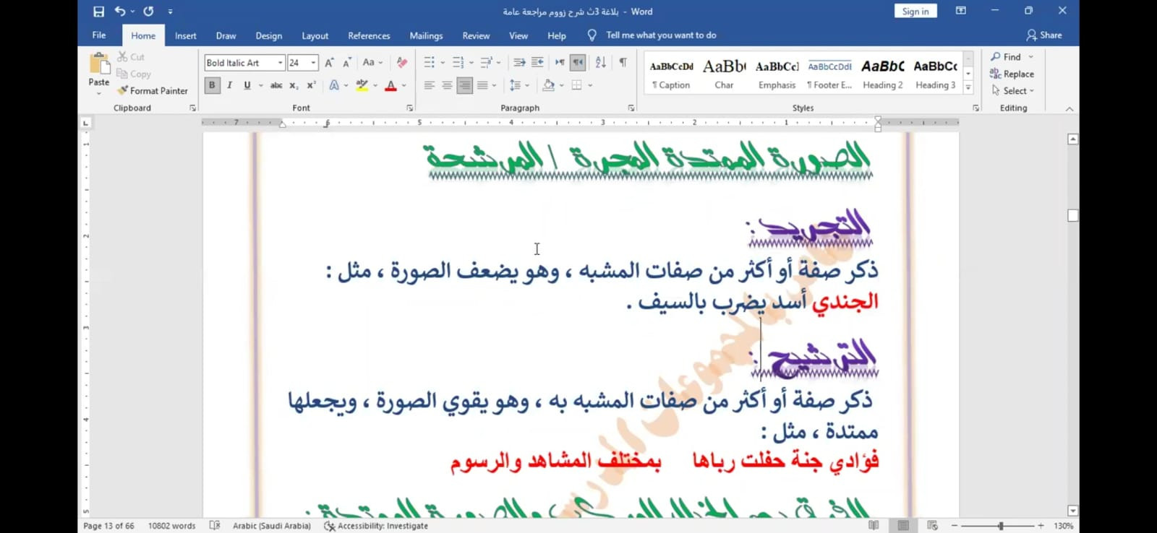Align text to the right
The image size is (1157, 533).
464,85
